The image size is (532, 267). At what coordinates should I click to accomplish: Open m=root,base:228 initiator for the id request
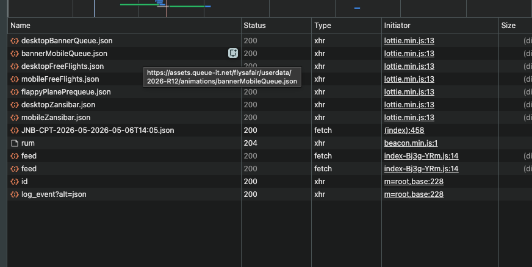414,182
